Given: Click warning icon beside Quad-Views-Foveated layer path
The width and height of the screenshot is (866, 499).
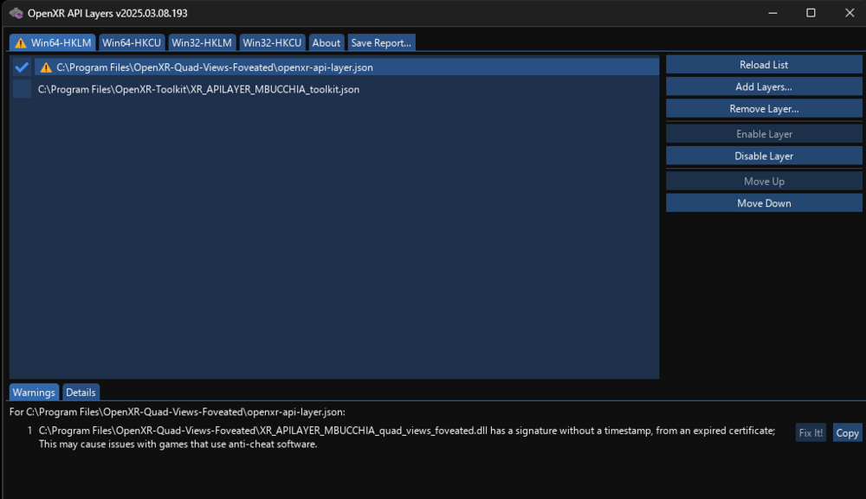Looking at the screenshot, I should pos(46,67).
